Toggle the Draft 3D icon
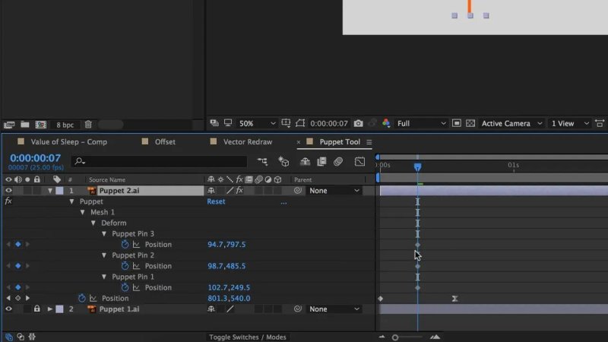 click(x=283, y=161)
